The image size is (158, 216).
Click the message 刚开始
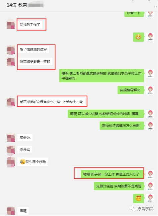coord(25,149)
